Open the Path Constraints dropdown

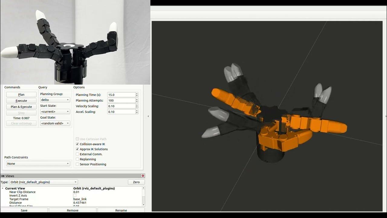tap(38, 163)
